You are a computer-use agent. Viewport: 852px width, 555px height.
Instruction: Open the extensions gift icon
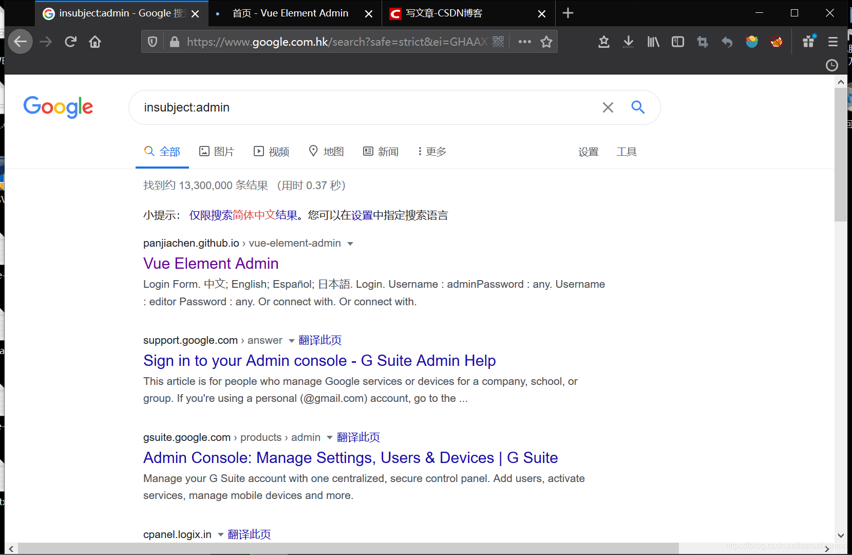(x=809, y=42)
